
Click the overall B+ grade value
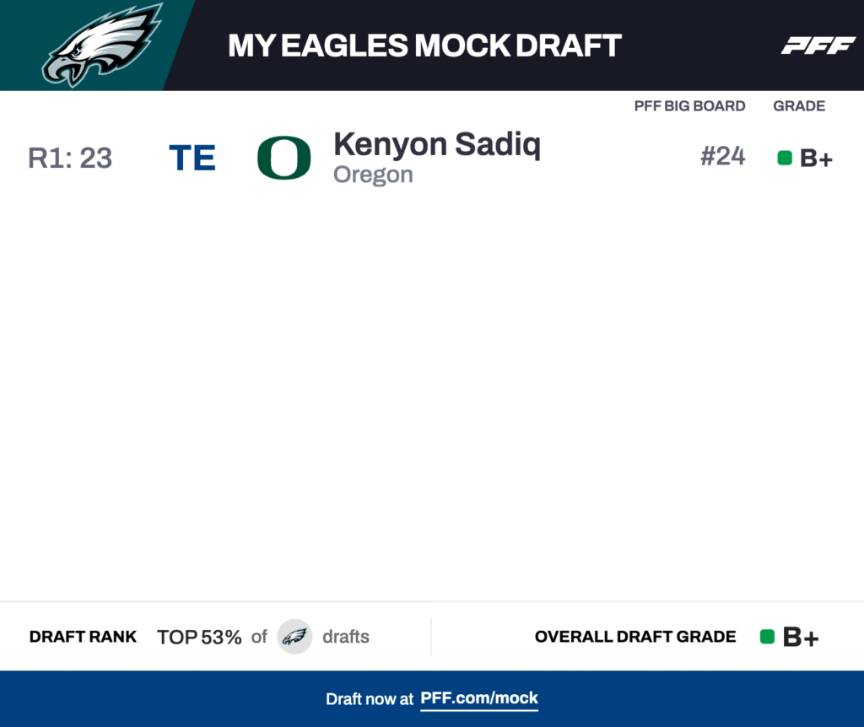pos(801,638)
